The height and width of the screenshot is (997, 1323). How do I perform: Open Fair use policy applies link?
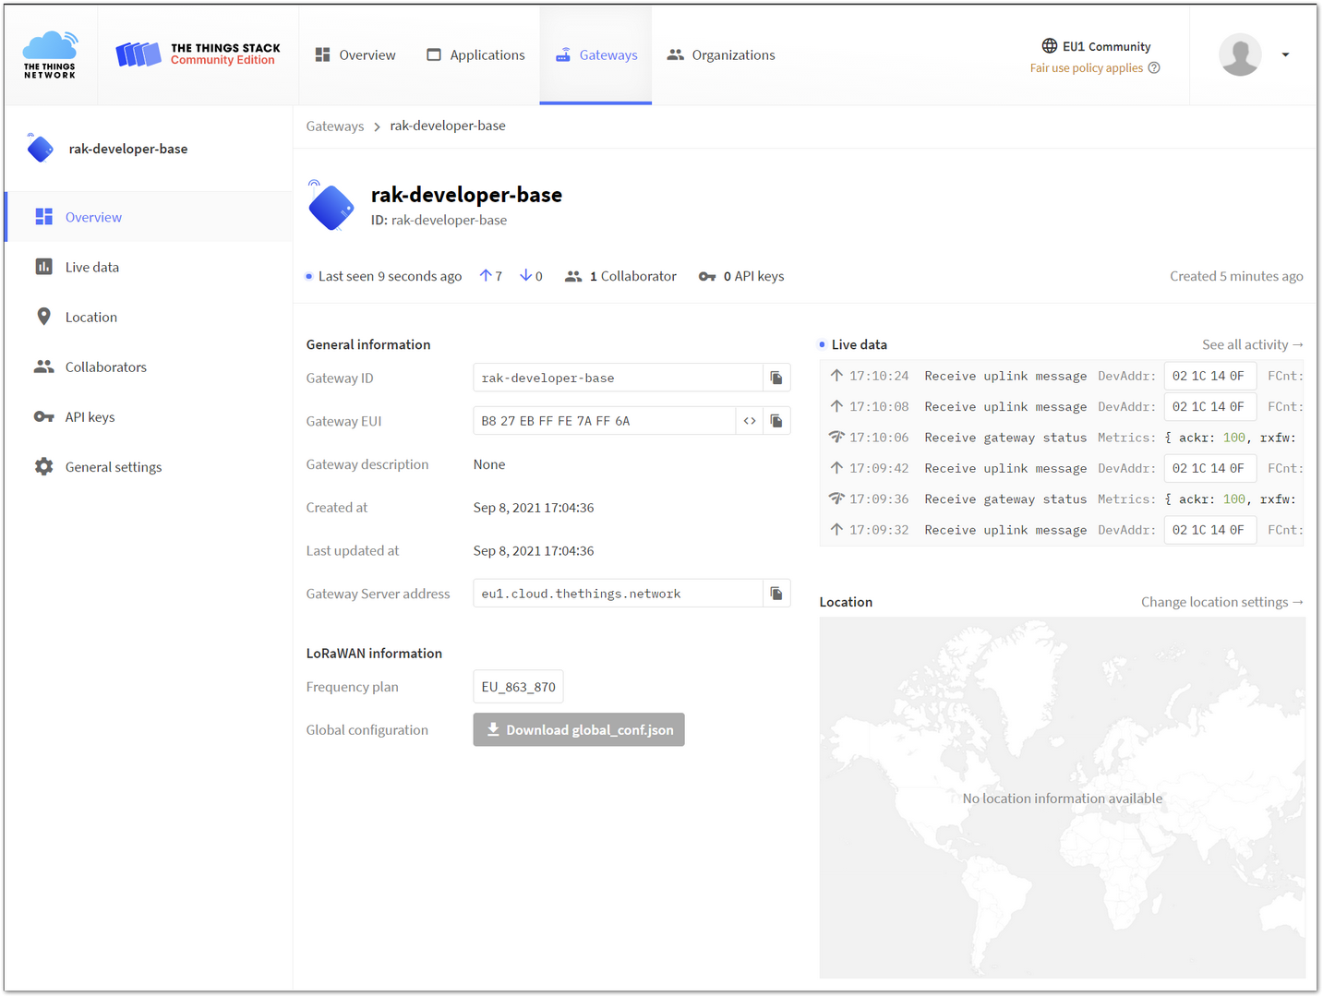[x=1087, y=68]
